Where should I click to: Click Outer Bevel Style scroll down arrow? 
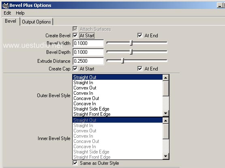(x=165, y=113)
